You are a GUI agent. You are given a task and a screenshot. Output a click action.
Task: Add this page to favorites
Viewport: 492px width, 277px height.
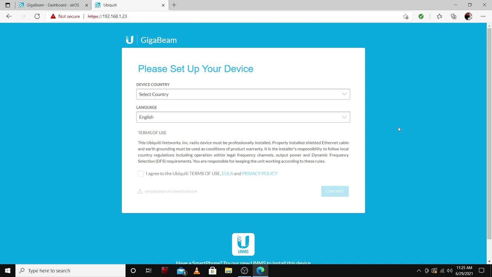coord(406,16)
